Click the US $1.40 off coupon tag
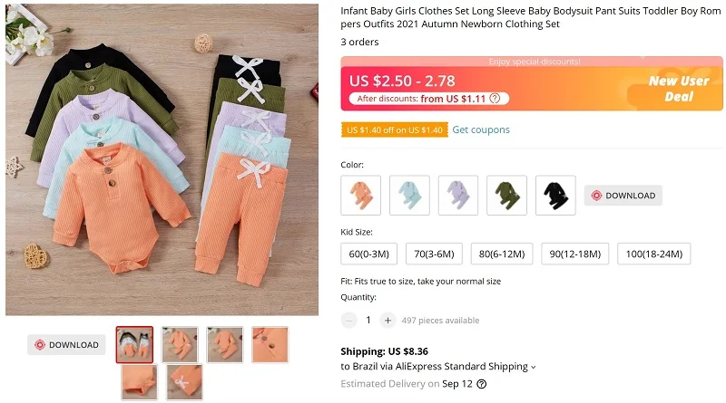This screenshot has width=726, height=403. (395, 130)
